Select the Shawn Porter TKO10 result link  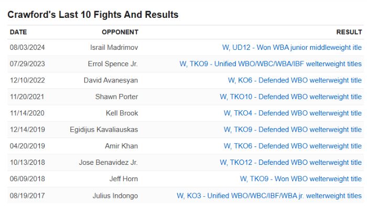tap(290, 97)
